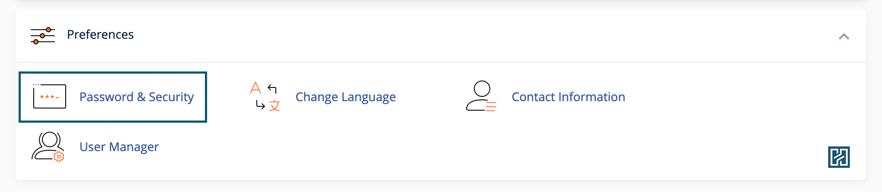Screen dimensions: 882x192
Task: Click the orange gear badge on User Manager
Action: pos(59,157)
